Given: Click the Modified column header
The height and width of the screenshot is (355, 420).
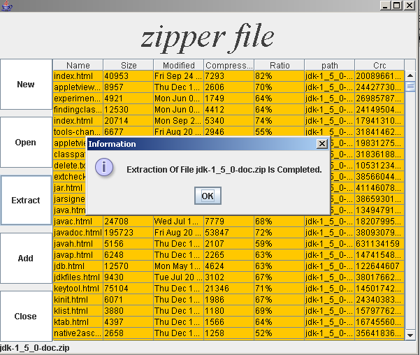Looking at the screenshot, I should point(178,66).
